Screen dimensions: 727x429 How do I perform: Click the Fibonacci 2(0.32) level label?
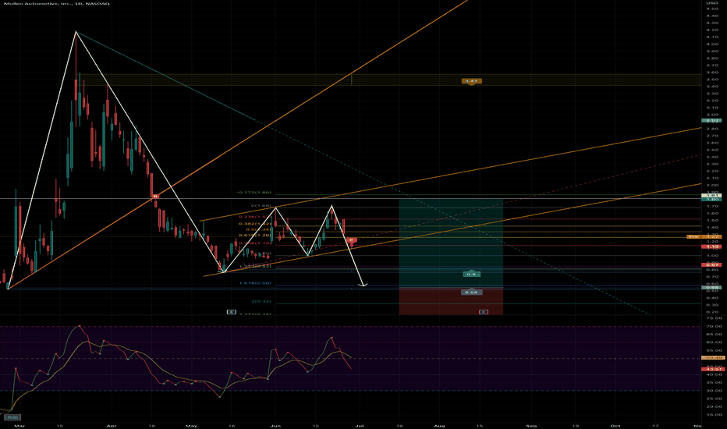pyautogui.click(x=261, y=301)
